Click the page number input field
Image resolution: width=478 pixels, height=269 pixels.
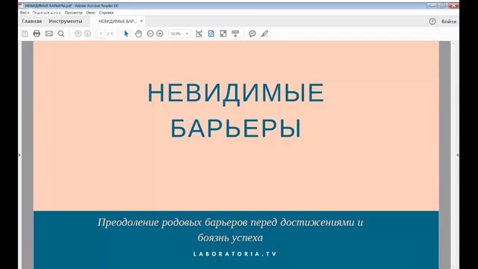pyautogui.click(x=101, y=34)
